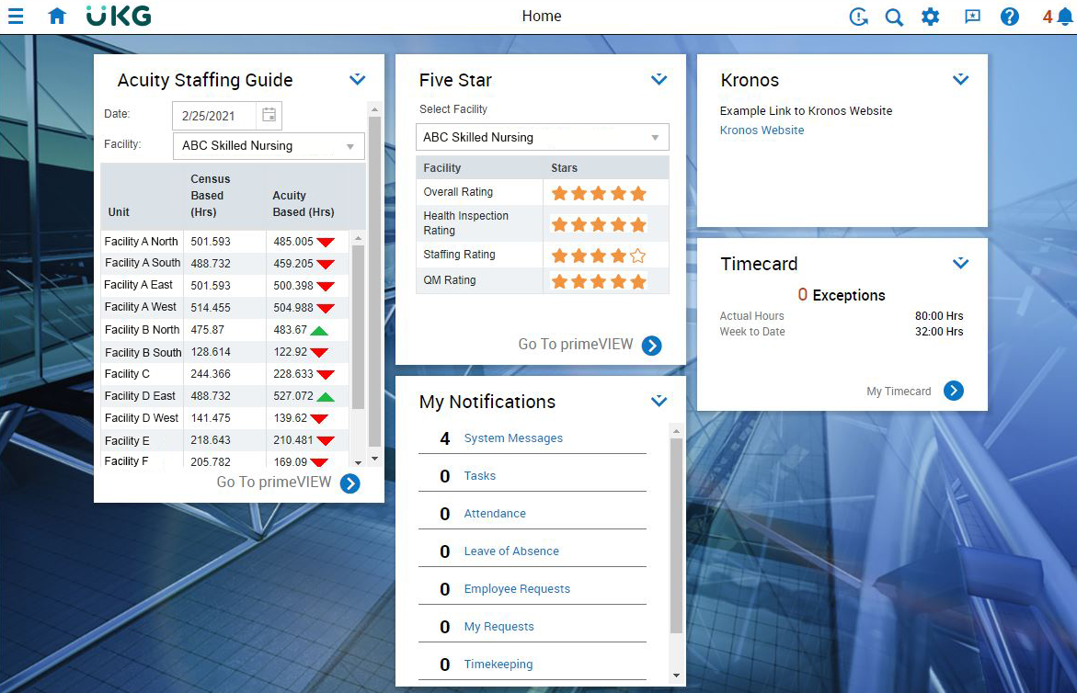The image size is (1077, 693).
Task: Open the Kronos Website link
Action: (x=762, y=131)
